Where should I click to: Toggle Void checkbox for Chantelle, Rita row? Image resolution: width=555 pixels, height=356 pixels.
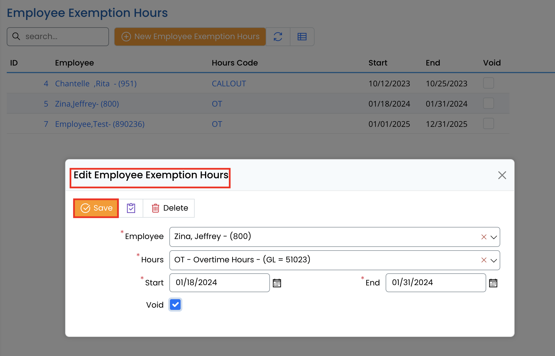[488, 83]
